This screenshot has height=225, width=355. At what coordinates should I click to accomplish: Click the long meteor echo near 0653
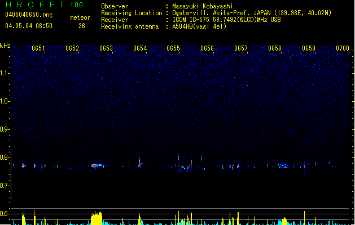coord(98,166)
